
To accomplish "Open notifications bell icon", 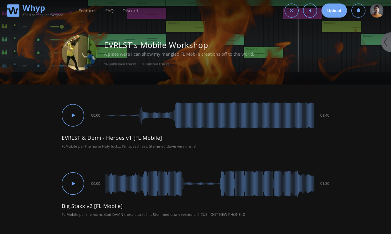I will (x=358, y=11).
